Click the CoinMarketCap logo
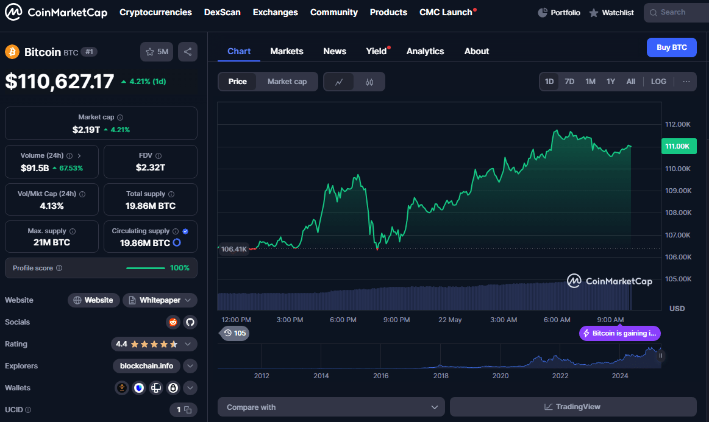709x422 pixels. [x=56, y=12]
